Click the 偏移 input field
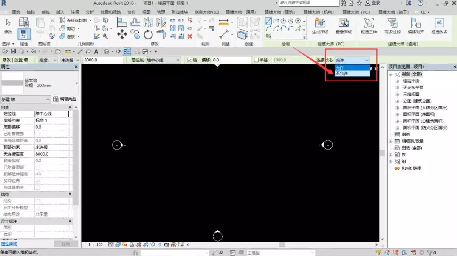Screen dimensions: 457x256 pos(232,60)
